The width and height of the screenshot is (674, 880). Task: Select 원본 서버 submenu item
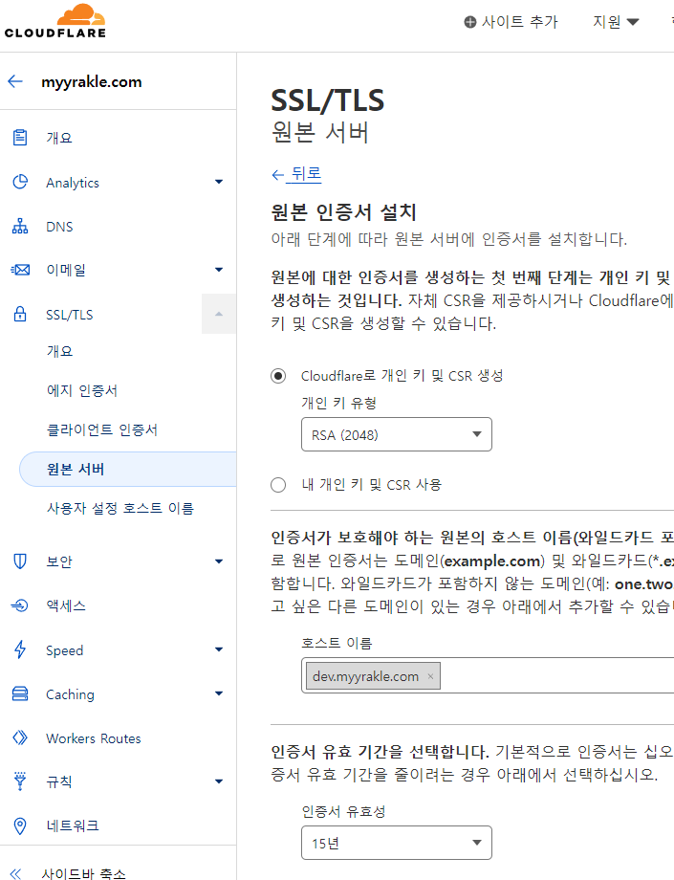click(128, 470)
